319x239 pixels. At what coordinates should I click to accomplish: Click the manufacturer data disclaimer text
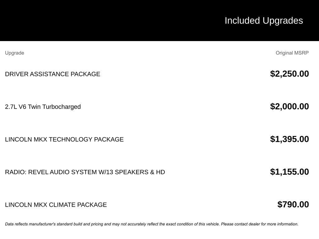pyautogui.click(x=152, y=224)
